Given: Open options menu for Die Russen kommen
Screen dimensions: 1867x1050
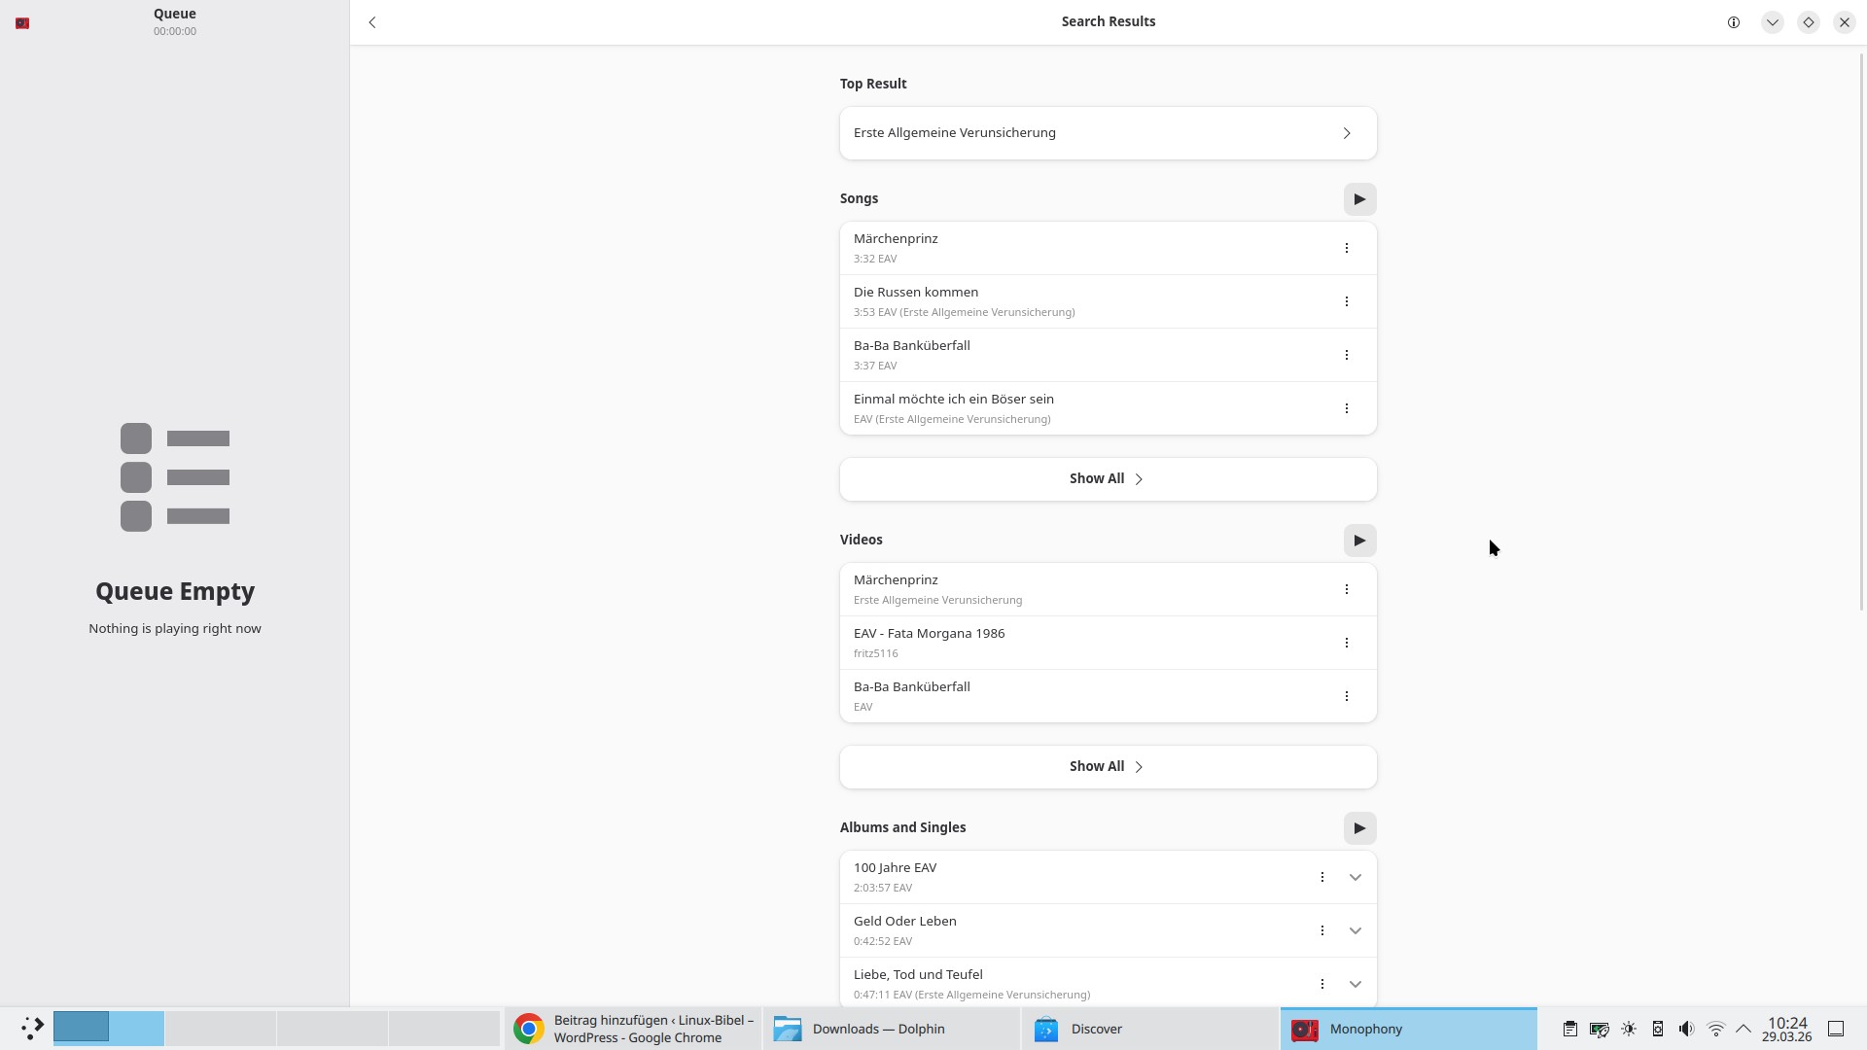Looking at the screenshot, I should [1346, 301].
